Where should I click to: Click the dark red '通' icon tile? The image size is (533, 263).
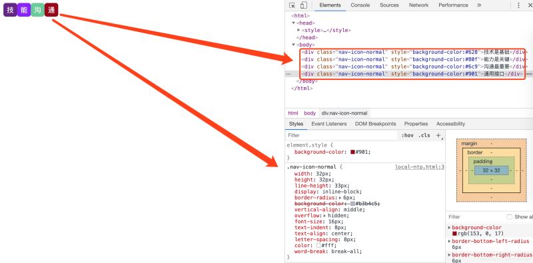[x=51, y=10]
